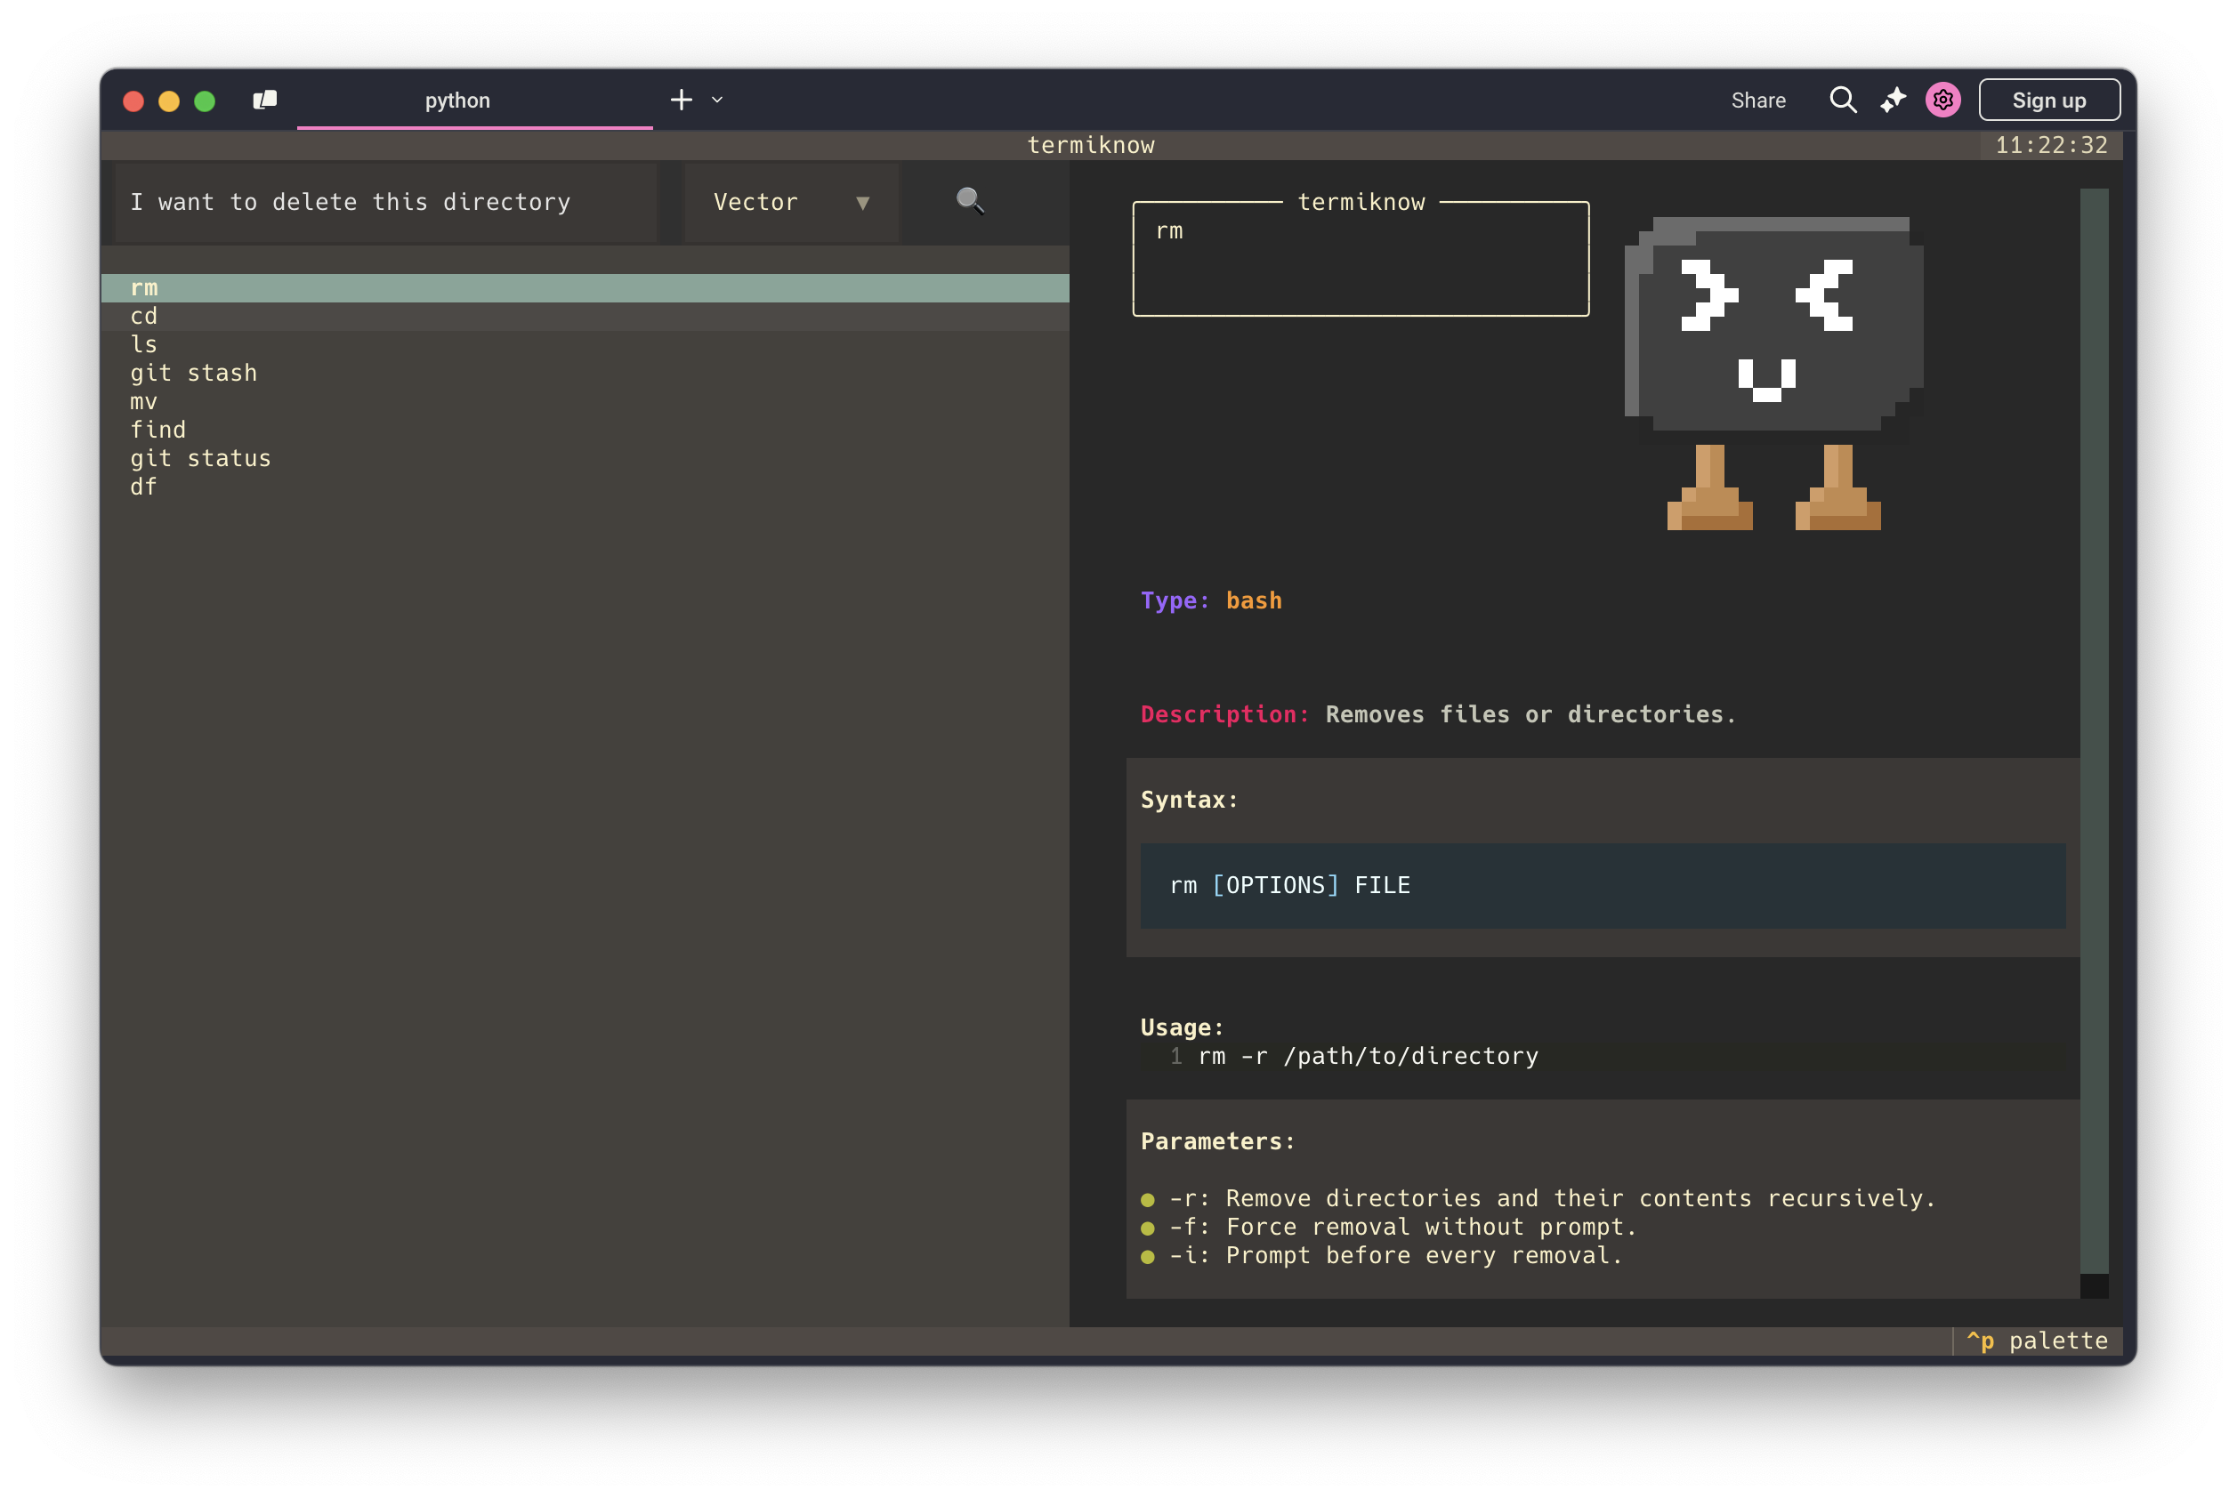Click the tabs overview icon

coord(264,101)
